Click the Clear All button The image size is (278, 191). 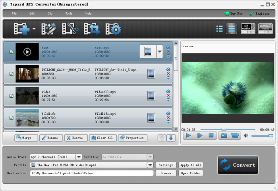pos(103,138)
